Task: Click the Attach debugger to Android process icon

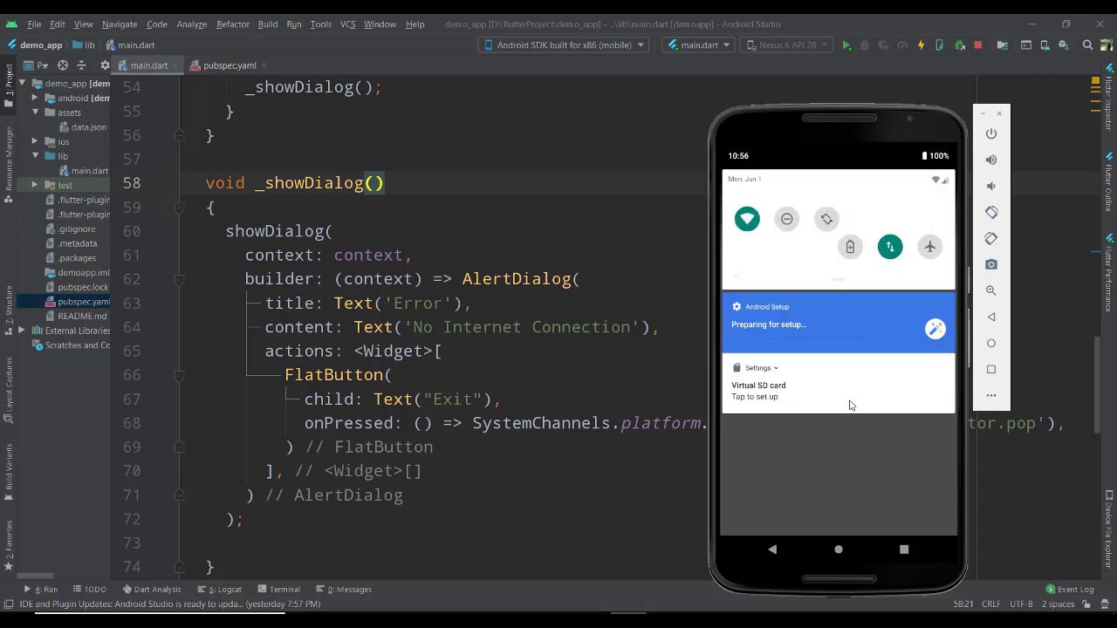Action: click(x=960, y=45)
